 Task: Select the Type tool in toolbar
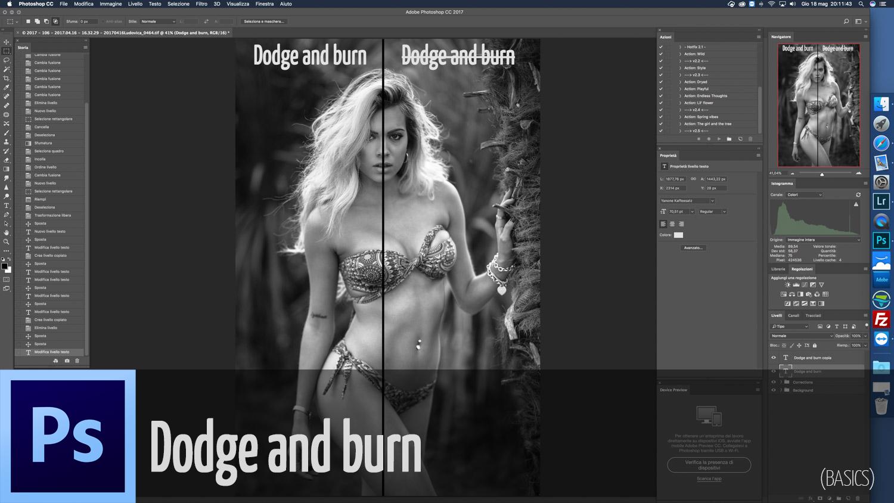pyautogui.click(x=7, y=206)
